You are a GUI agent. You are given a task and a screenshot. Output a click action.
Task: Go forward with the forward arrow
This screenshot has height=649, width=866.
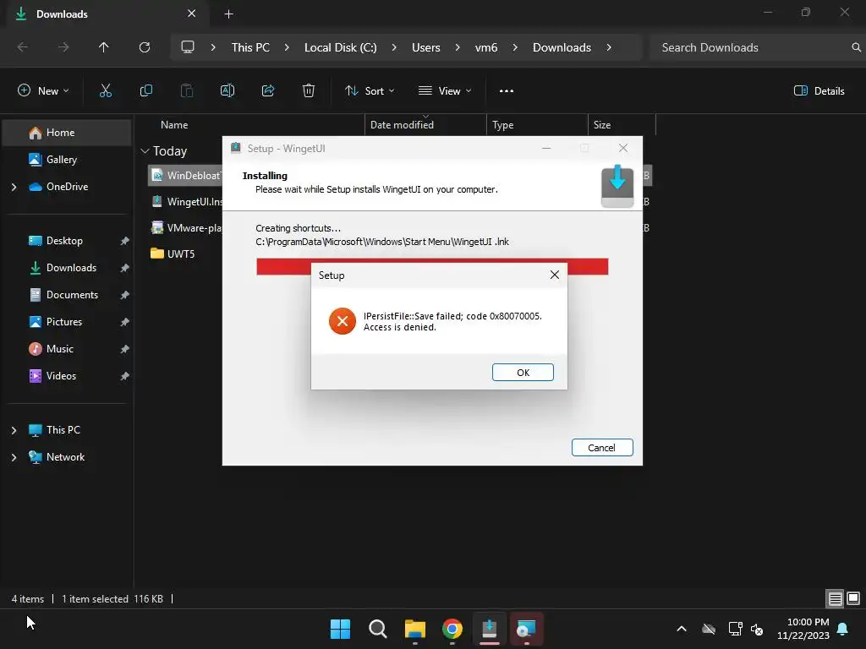point(63,47)
